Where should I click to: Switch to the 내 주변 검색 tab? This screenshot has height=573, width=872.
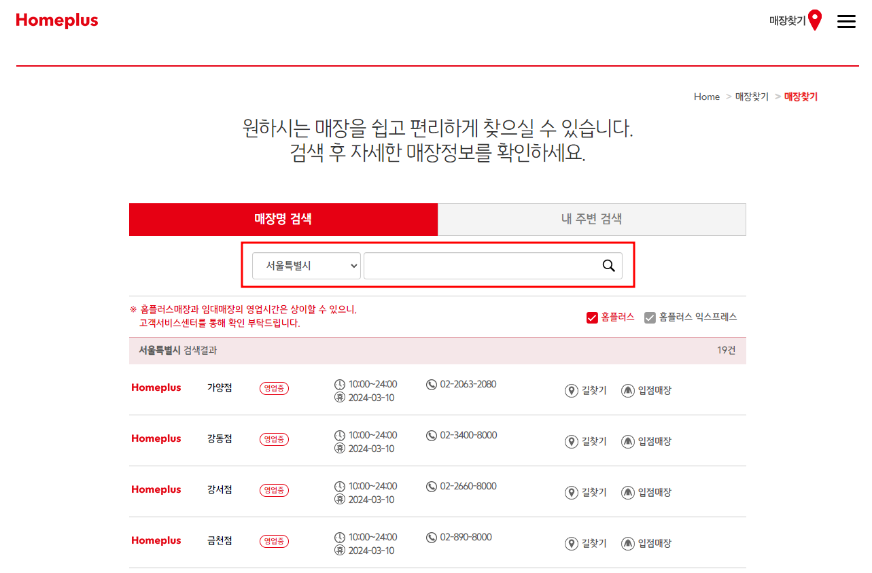[x=592, y=219]
